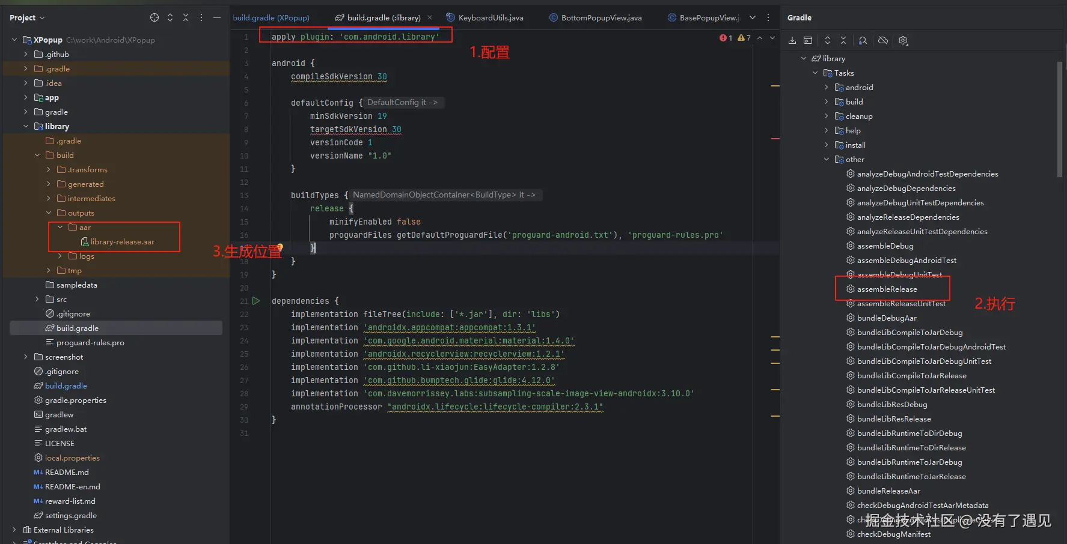Click the run gutter icon beside dependencies

pyautogui.click(x=256, y=301)
